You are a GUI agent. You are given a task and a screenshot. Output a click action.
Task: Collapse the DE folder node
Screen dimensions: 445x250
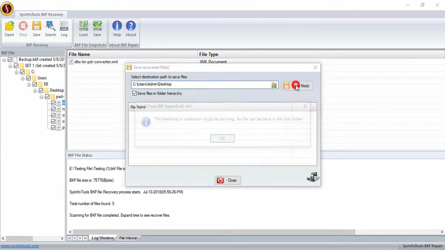(29, 85)
